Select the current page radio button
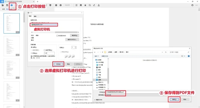The image size is (200, 108). (x=44, y=50)
